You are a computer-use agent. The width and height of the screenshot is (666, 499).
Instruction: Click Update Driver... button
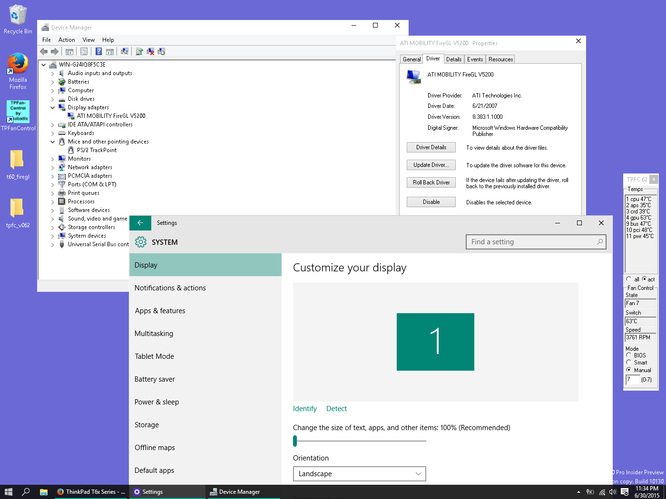(431, 165)
